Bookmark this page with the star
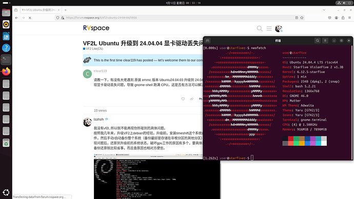Viewport: 354px width, 199px height. click(x=302, y=17)
